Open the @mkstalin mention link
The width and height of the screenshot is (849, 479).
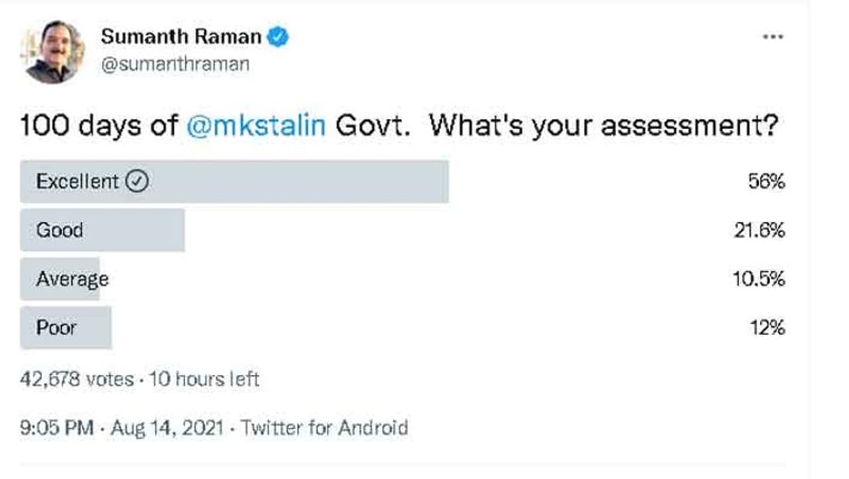[256, 125]
